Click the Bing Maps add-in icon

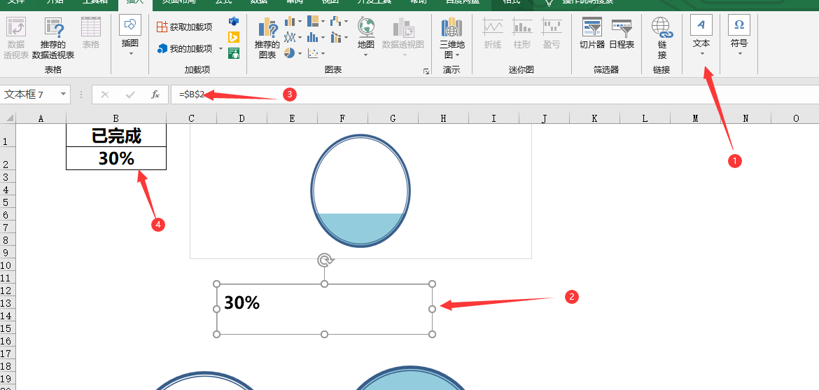[x=234, y=37]
